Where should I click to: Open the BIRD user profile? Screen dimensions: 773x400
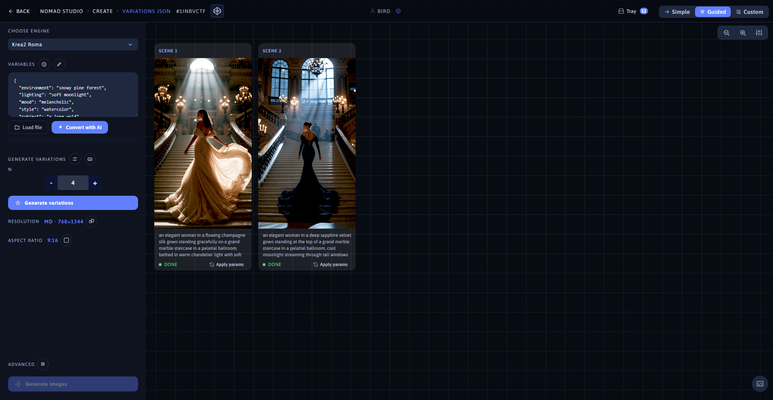click(x=380, y=11)
